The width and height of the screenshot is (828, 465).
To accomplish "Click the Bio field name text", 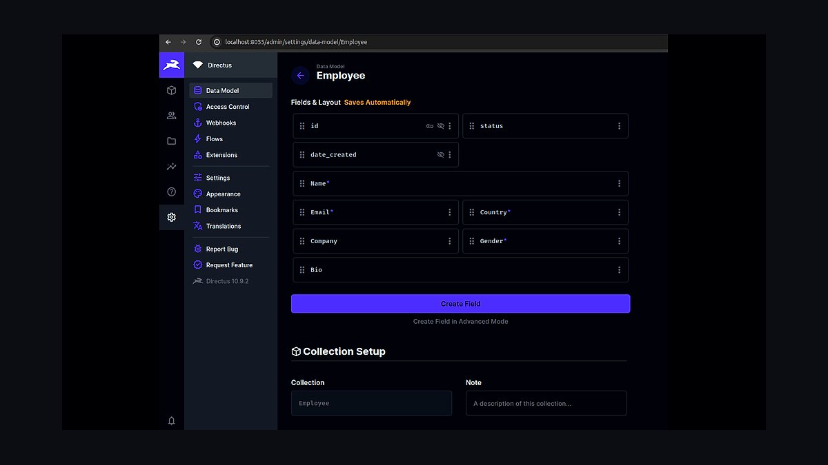I will 316,270.
